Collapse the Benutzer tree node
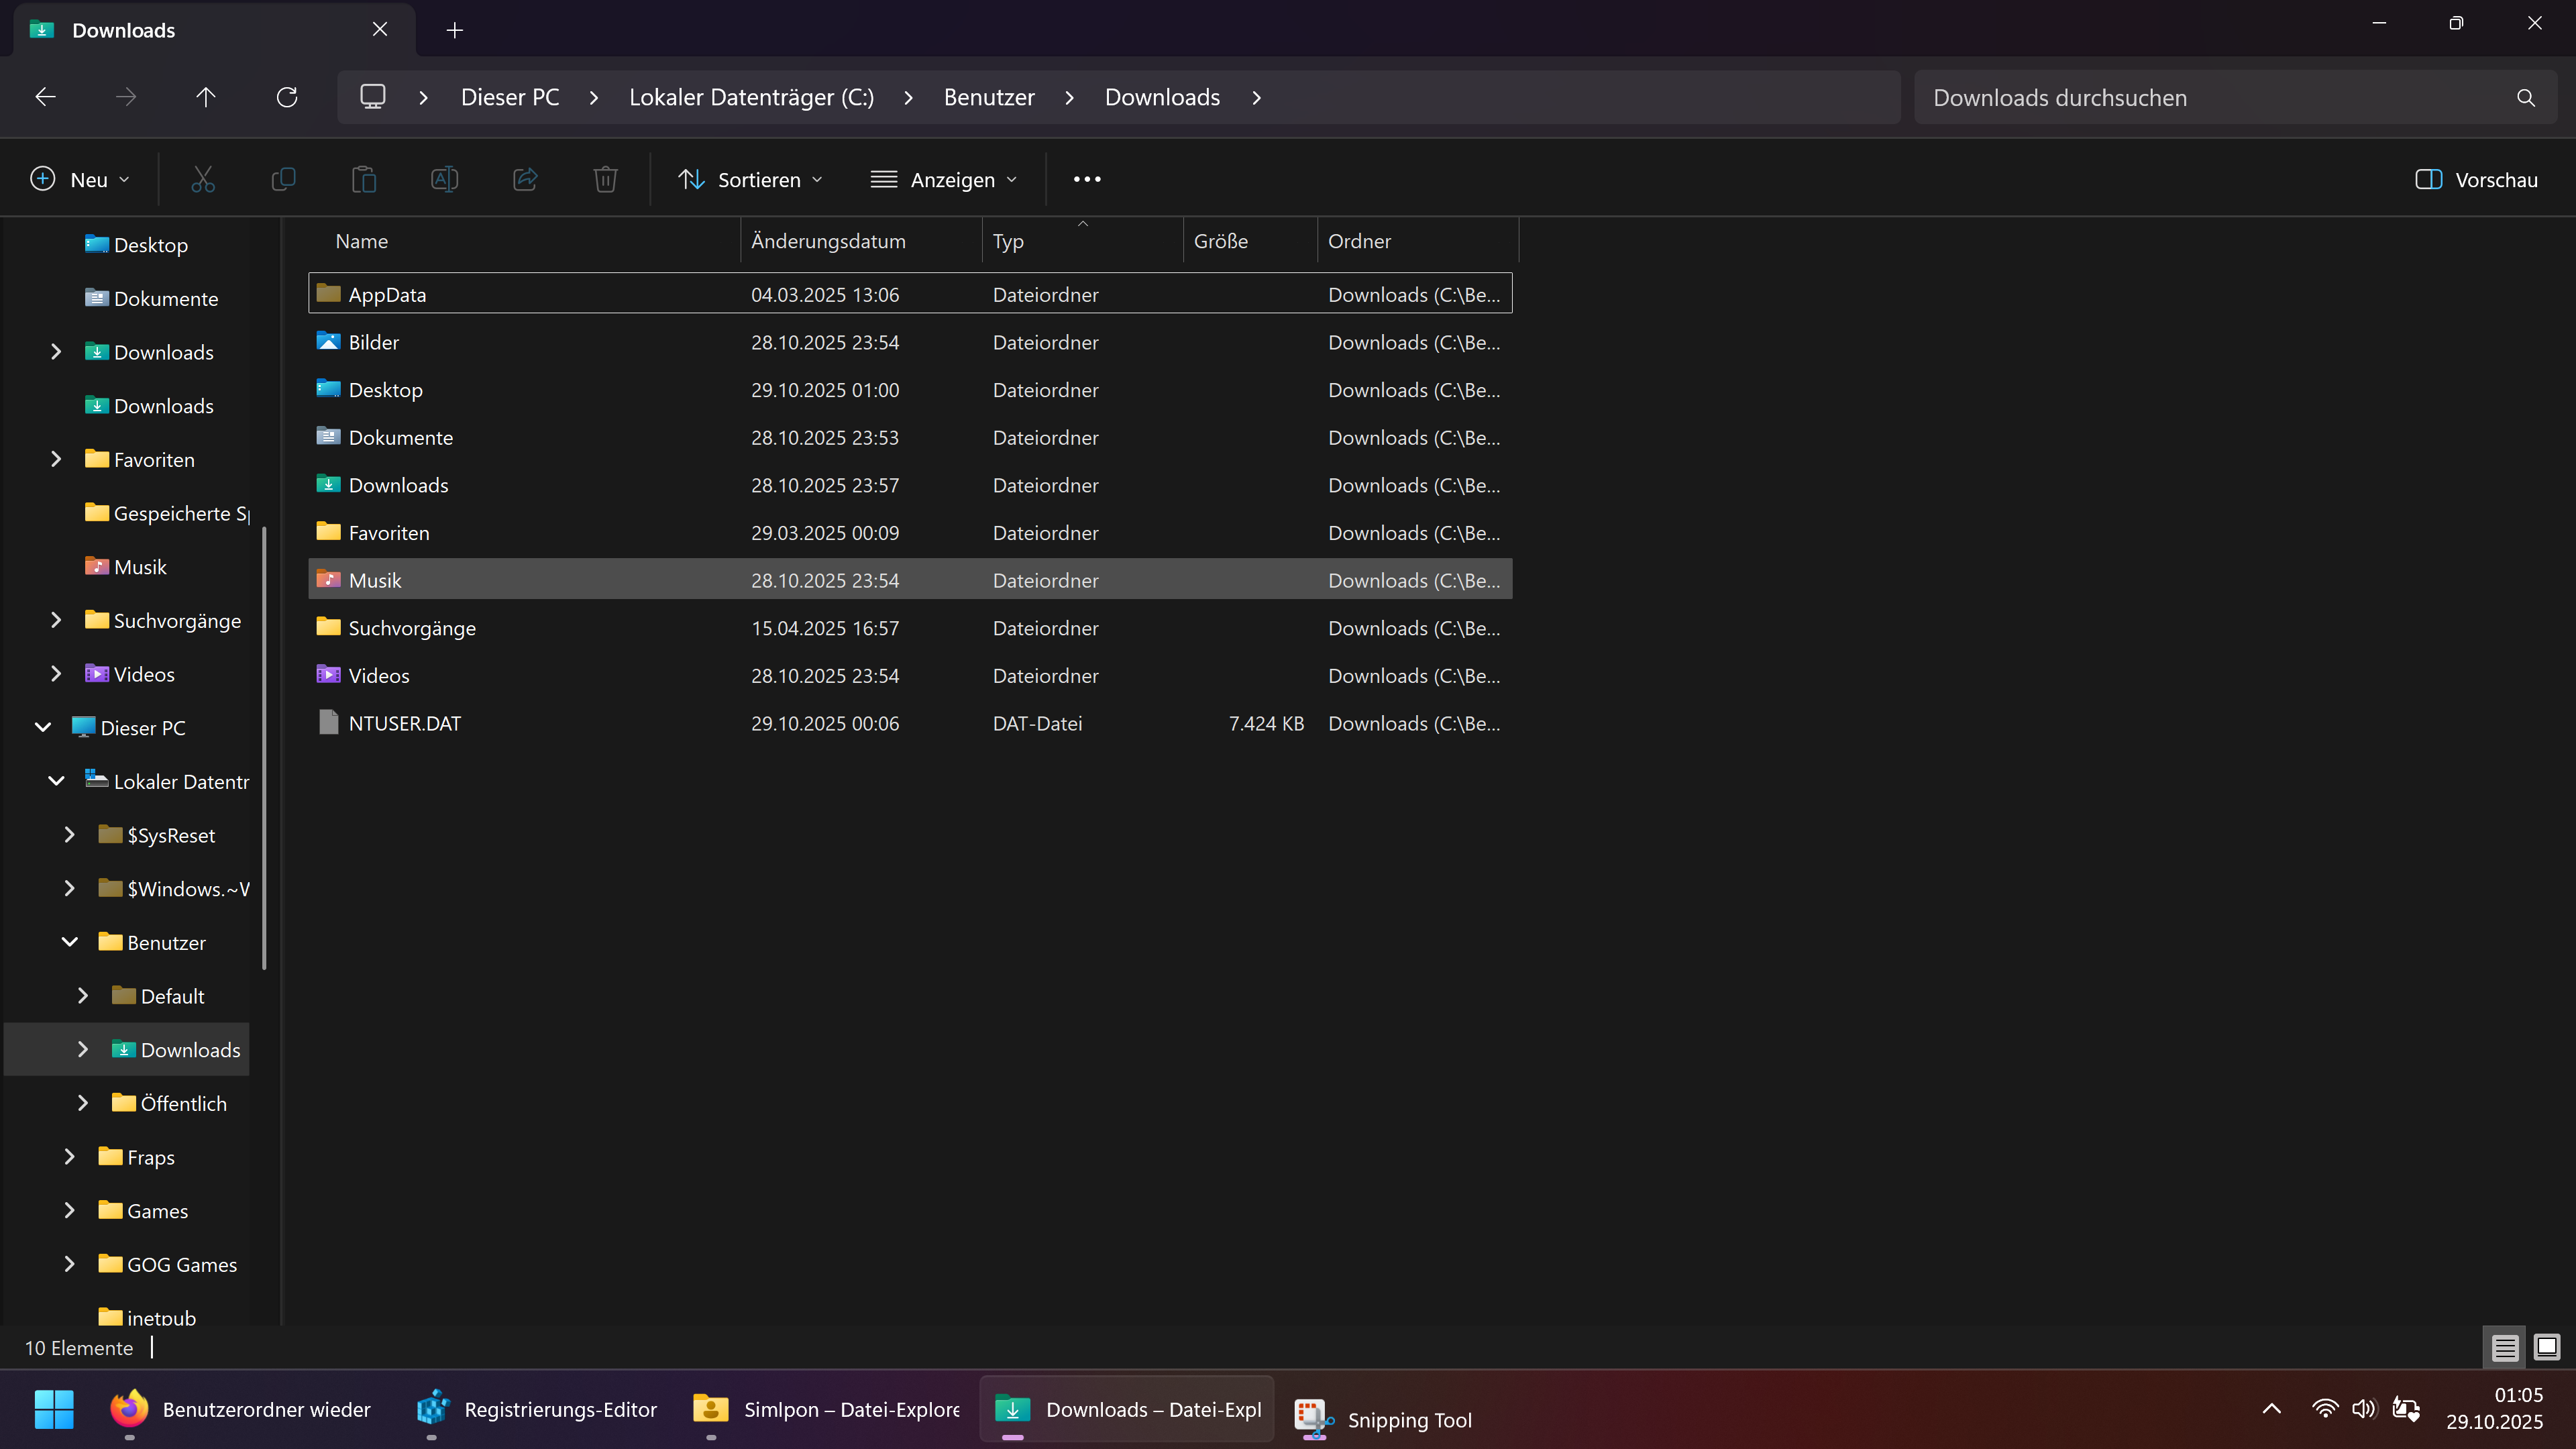2576x1449 pixels. [x=70, y=942]
